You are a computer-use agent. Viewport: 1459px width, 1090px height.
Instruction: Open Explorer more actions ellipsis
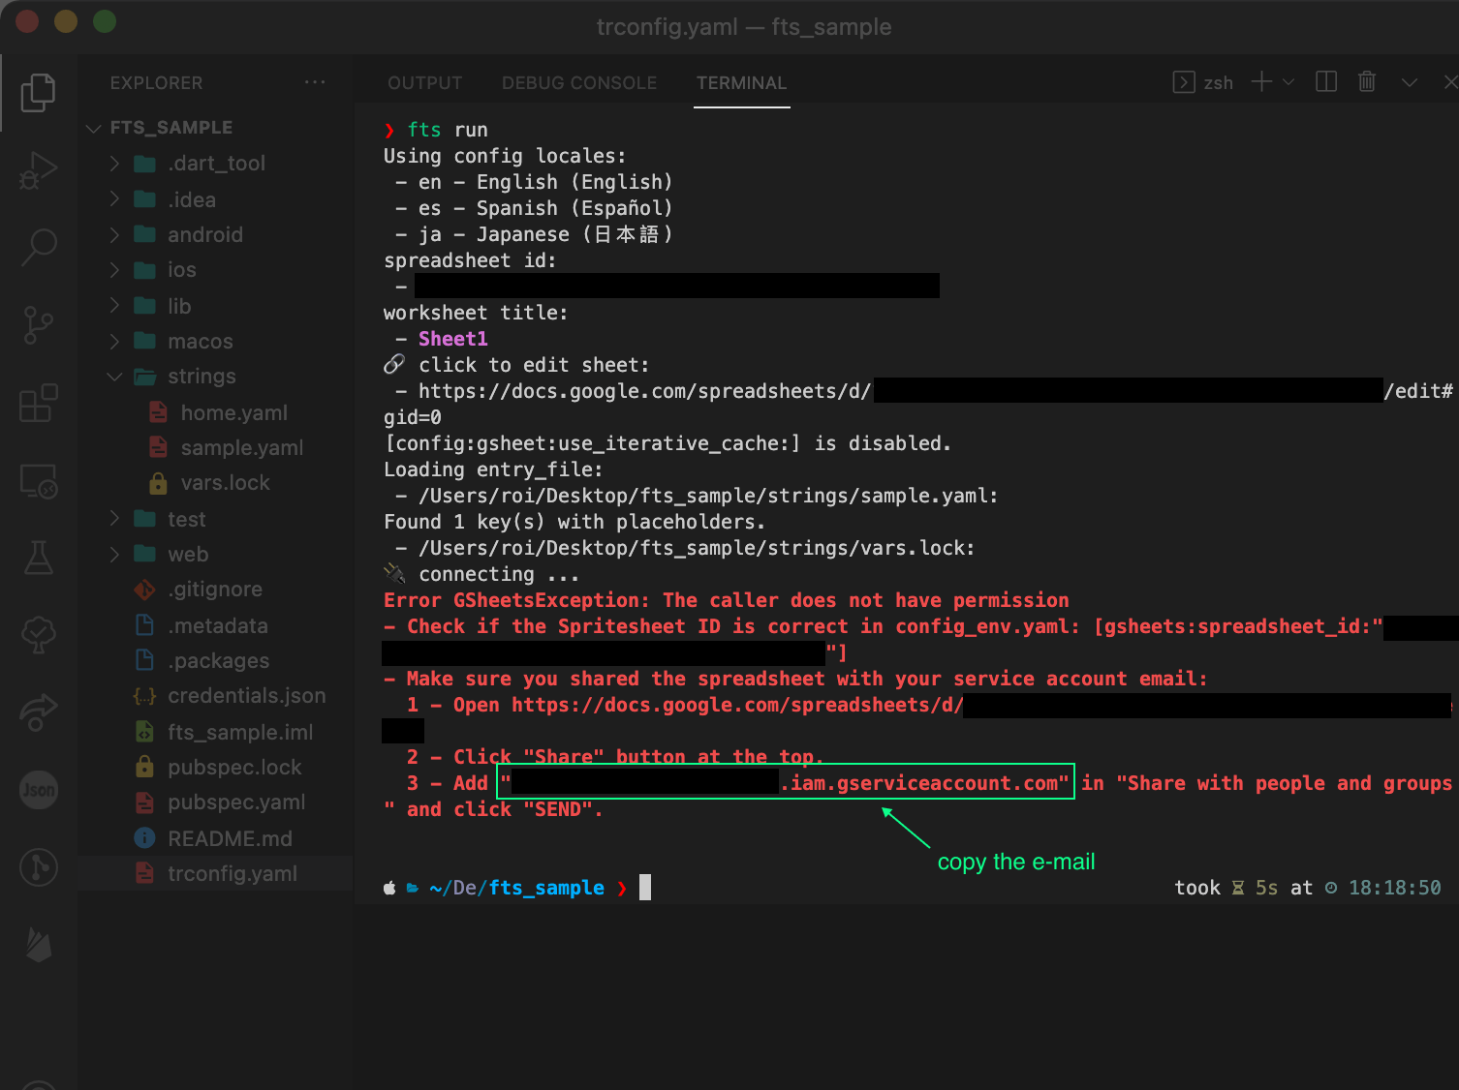(x=315, y=82)
